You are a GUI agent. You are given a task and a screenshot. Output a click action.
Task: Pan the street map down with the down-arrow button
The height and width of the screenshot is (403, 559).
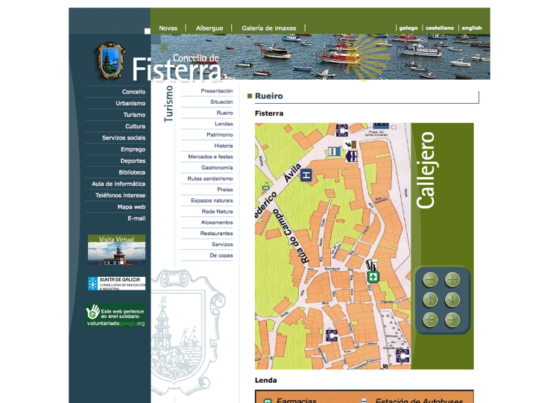click(x=452, y=299)
